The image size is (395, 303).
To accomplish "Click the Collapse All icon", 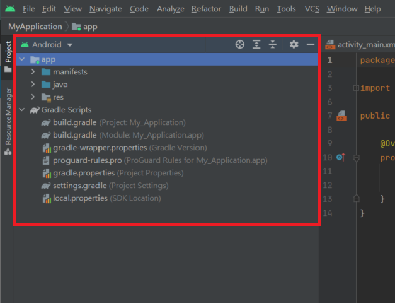I will click(x=273, y=44).
